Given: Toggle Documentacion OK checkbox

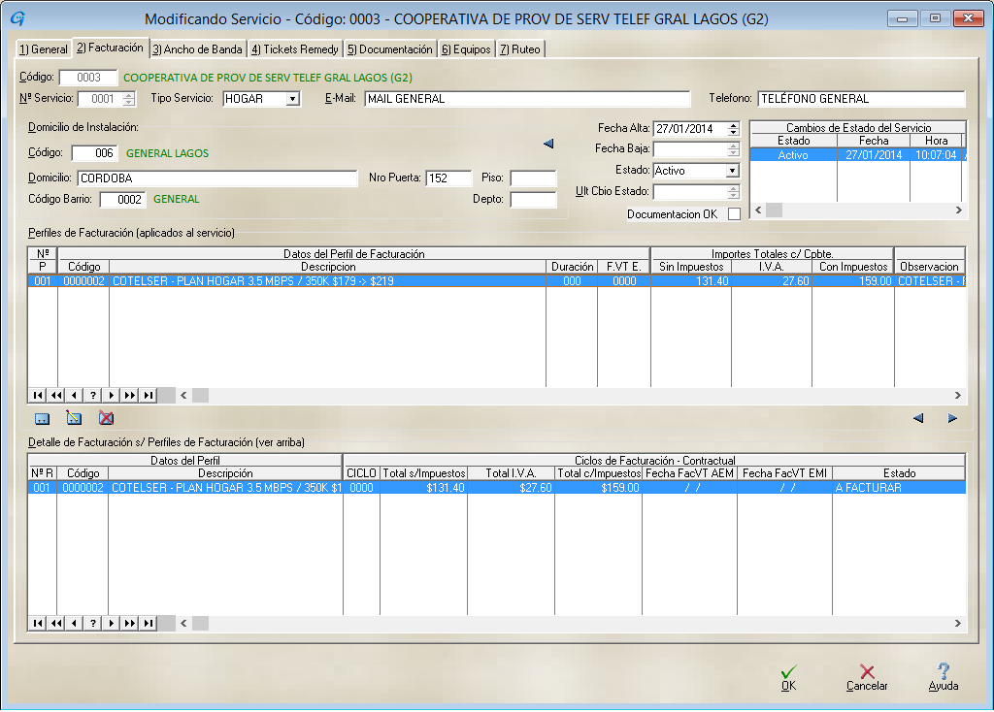Looking at the screenshot, I should 734,214.
